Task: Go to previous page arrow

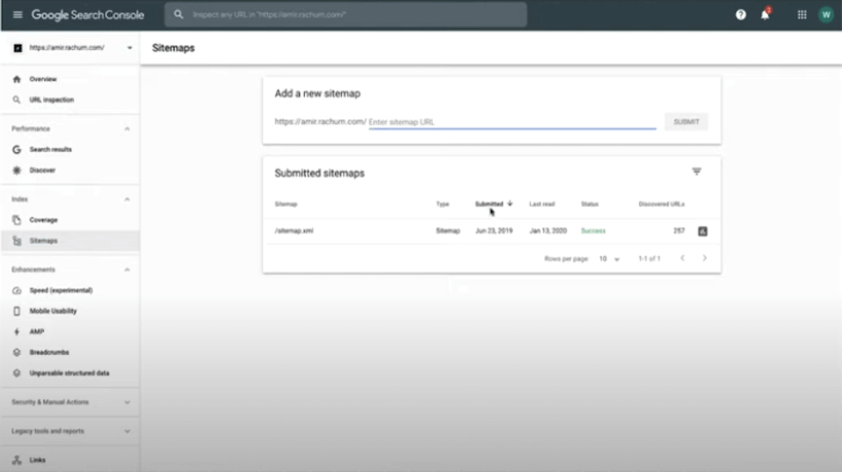Action: coord(682,258)
